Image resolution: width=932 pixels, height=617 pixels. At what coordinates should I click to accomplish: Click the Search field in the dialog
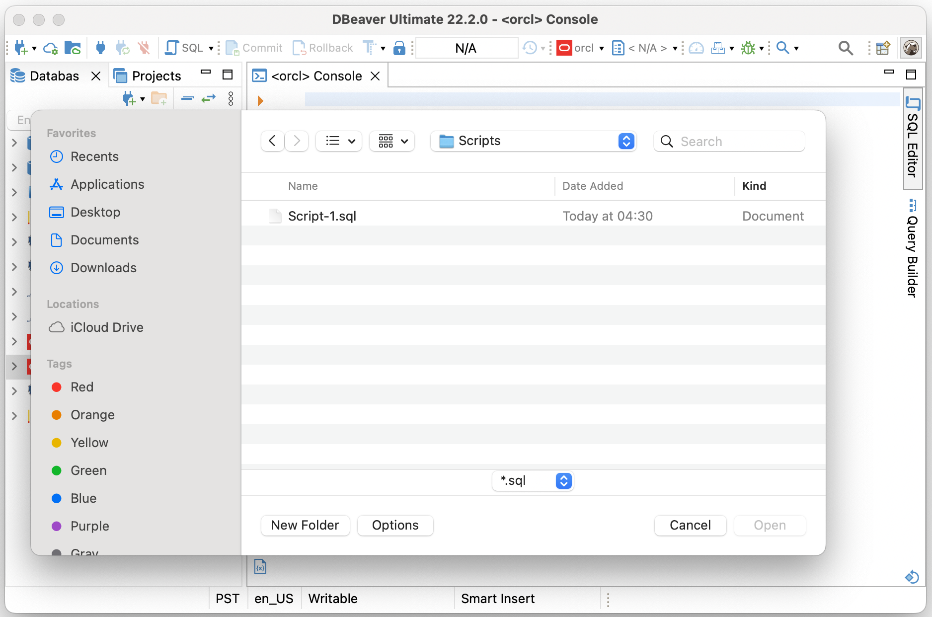[729, 141]
